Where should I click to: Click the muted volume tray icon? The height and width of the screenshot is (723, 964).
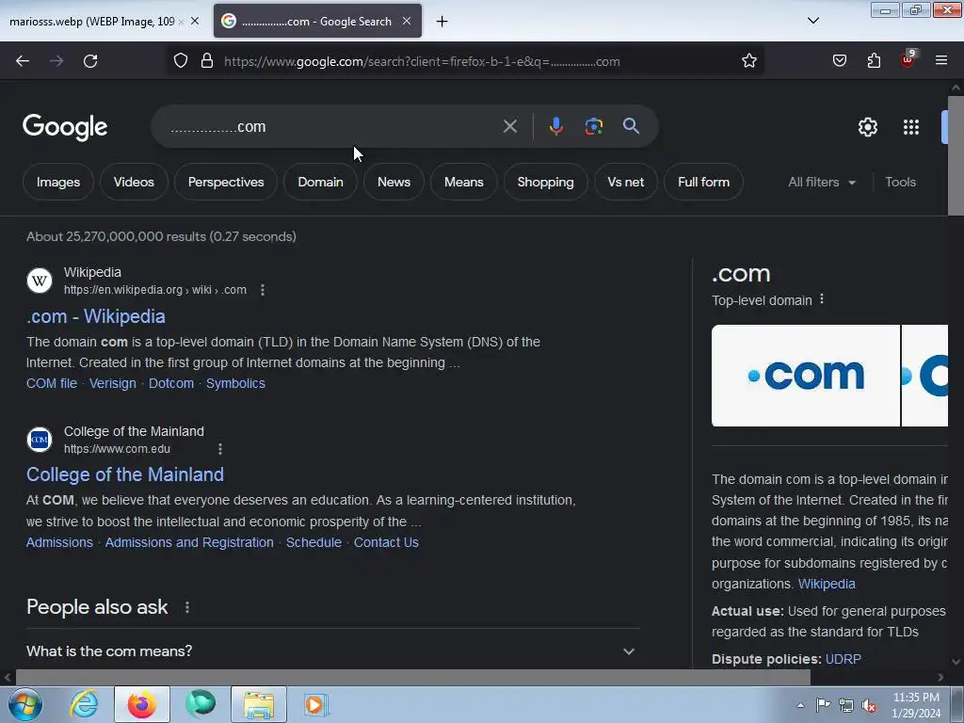pos(869,706)
